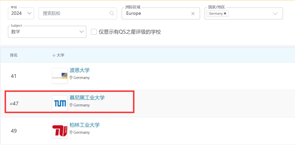Click location pin icon under 慕尼黑工业大学

click(x=71, y=105)
